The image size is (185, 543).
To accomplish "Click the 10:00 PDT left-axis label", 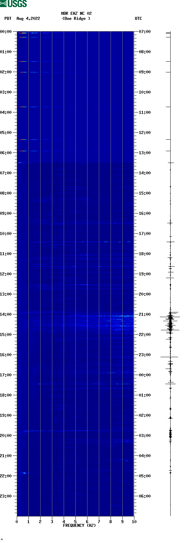I will coord(6,234).
